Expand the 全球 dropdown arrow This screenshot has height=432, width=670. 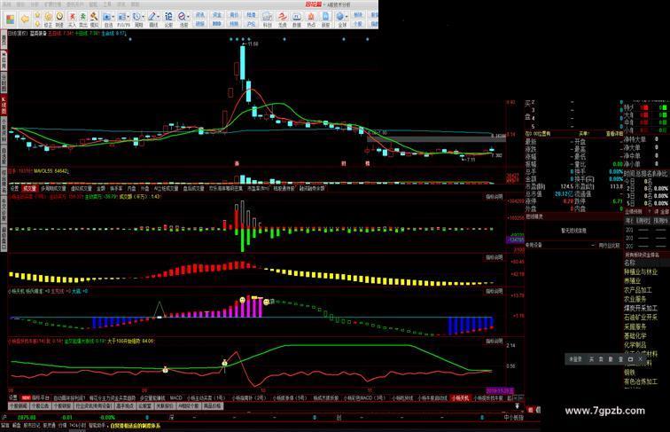tap(347, 17)
